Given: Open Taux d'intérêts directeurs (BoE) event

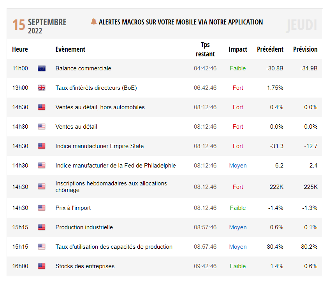Looking at the screenshot, I should 96,88.
